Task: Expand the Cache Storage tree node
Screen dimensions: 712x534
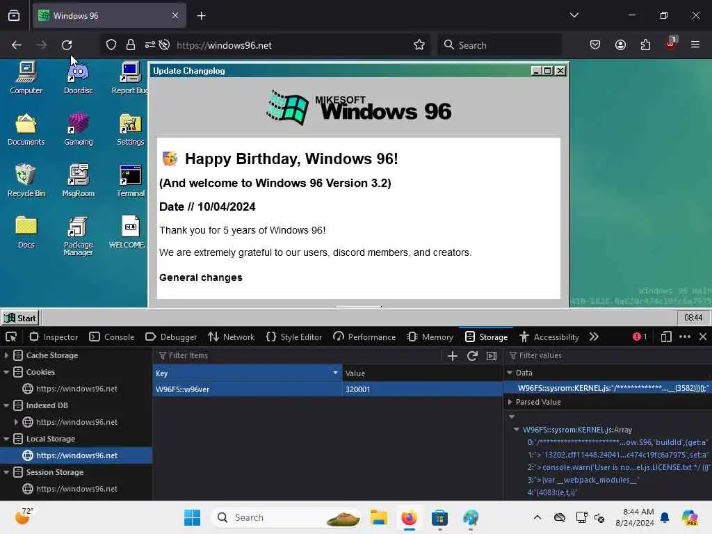Action: 6,355
